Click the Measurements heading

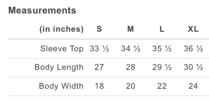(42, 11)
